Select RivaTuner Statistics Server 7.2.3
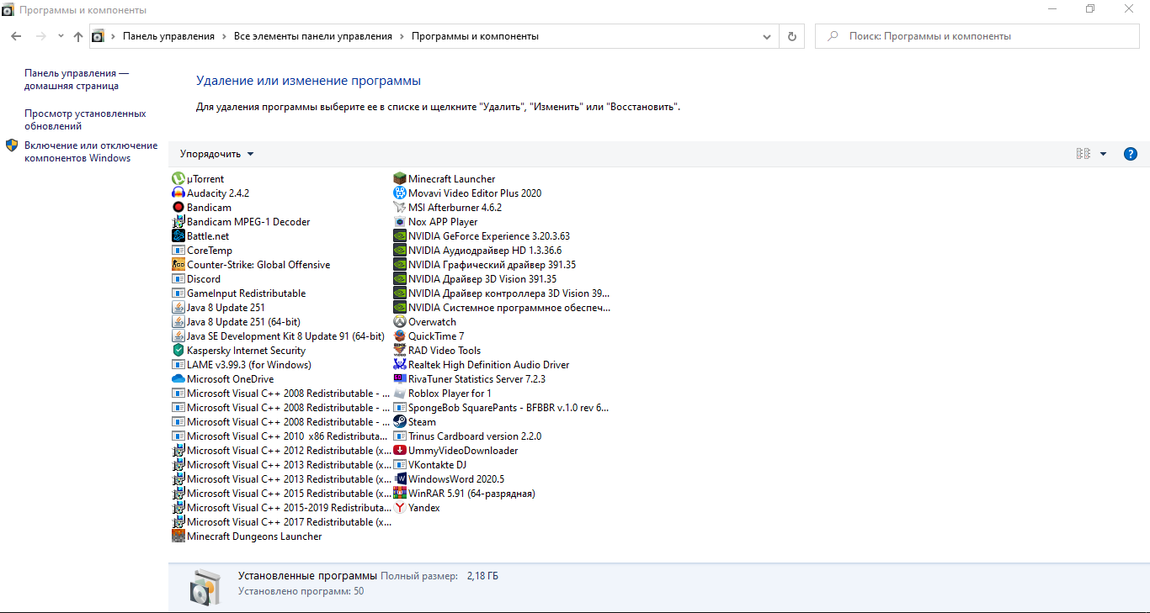The width and height of the screenshot is (1150, 613). (x=470, y=378)
